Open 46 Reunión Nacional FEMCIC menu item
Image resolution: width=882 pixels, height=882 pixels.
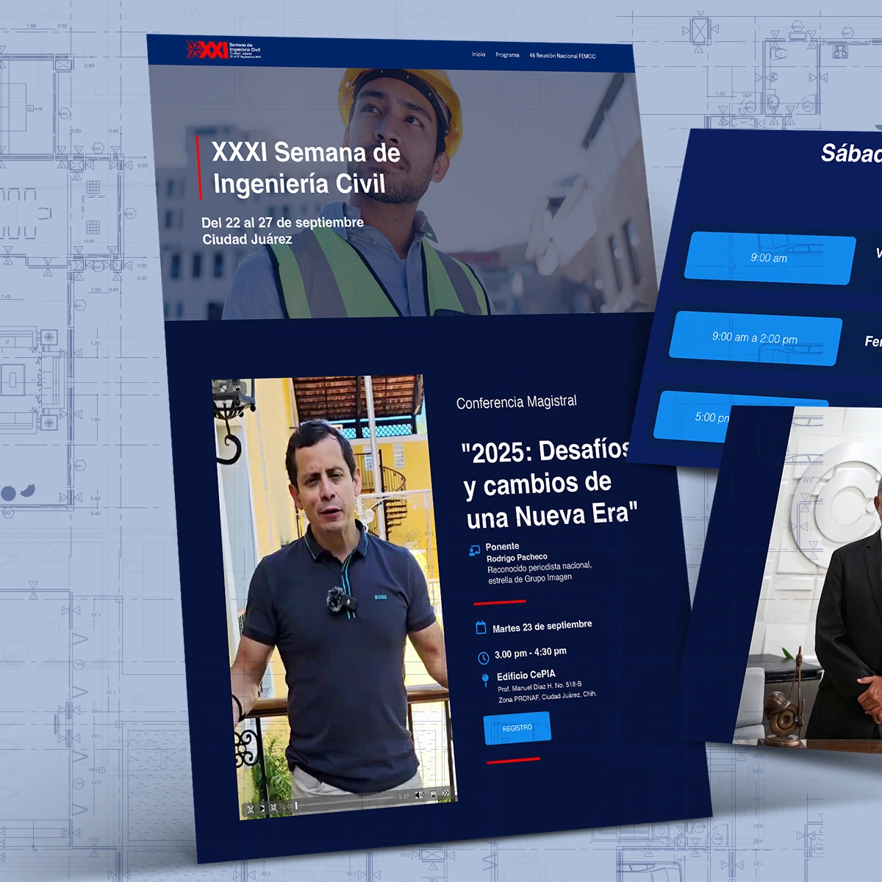pos(562,56)
